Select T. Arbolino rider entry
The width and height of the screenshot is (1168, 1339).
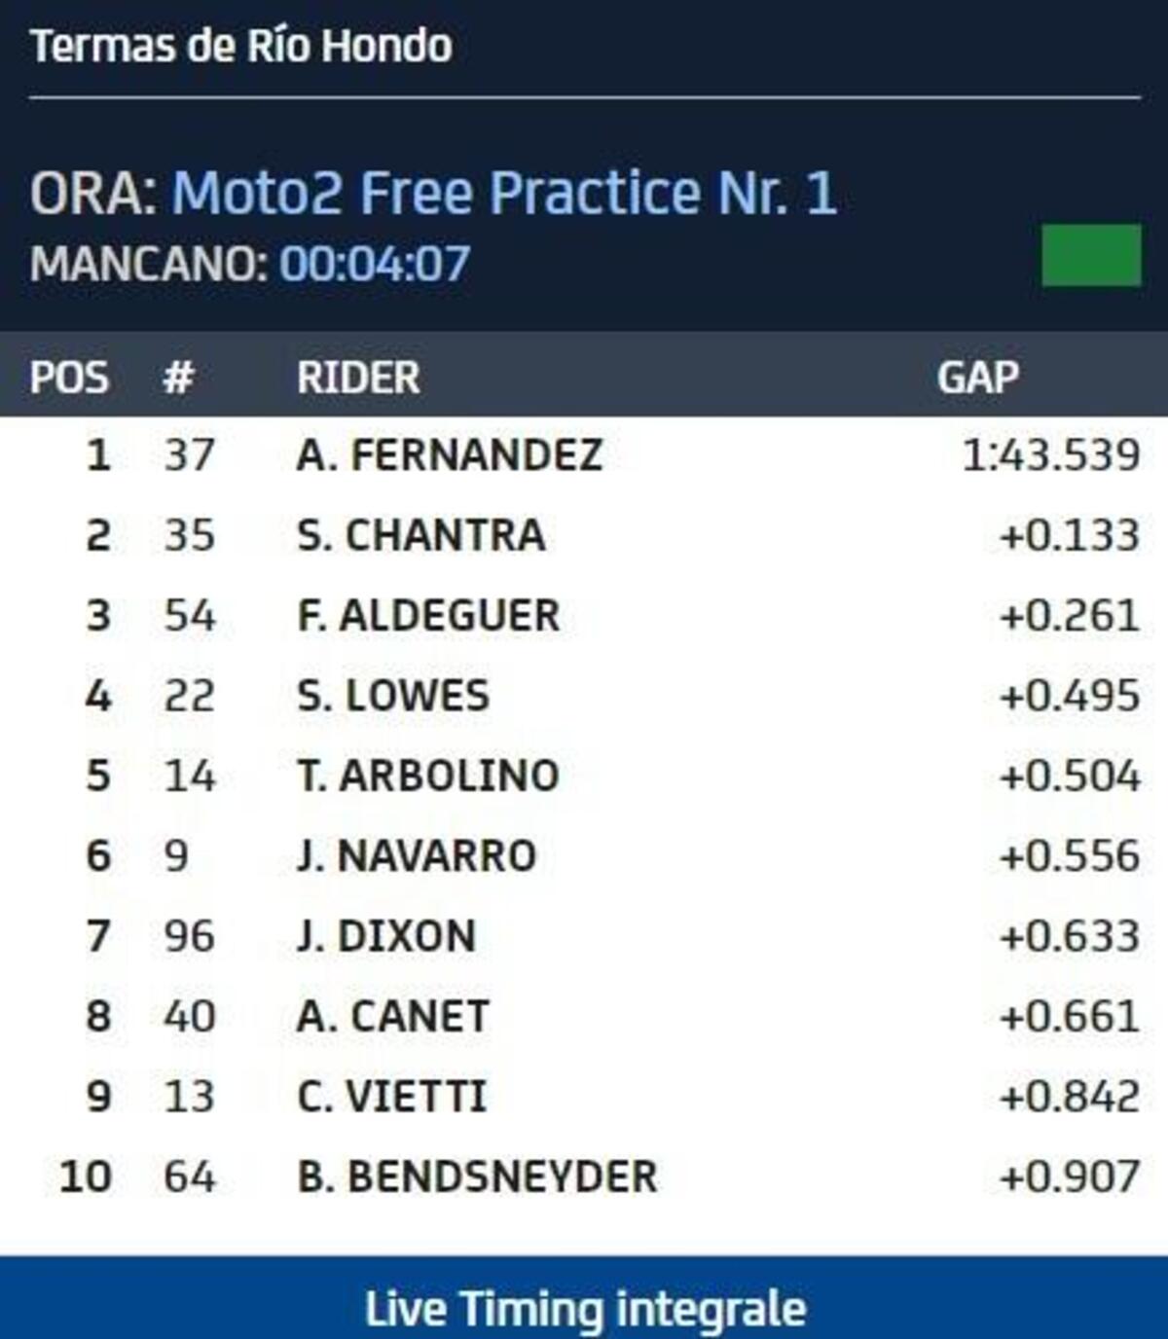(428, 776)
